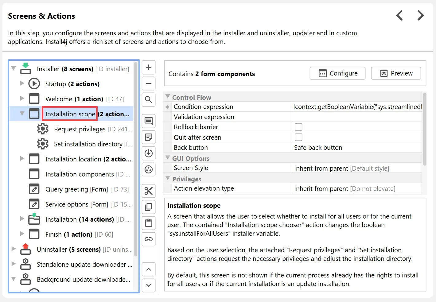Expand the Welcome screen node
The image size is (436, 302).
tap(22, 99)
